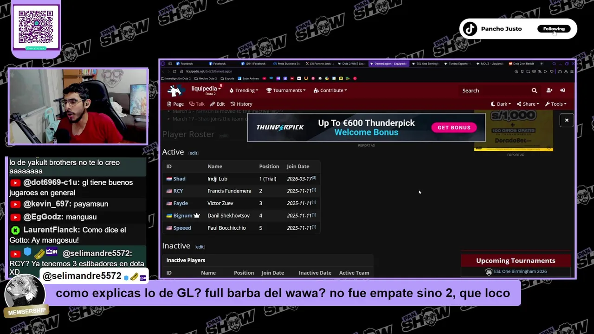Click edit link next to Active
Screen dimensions: 594x334
(193, 153)
